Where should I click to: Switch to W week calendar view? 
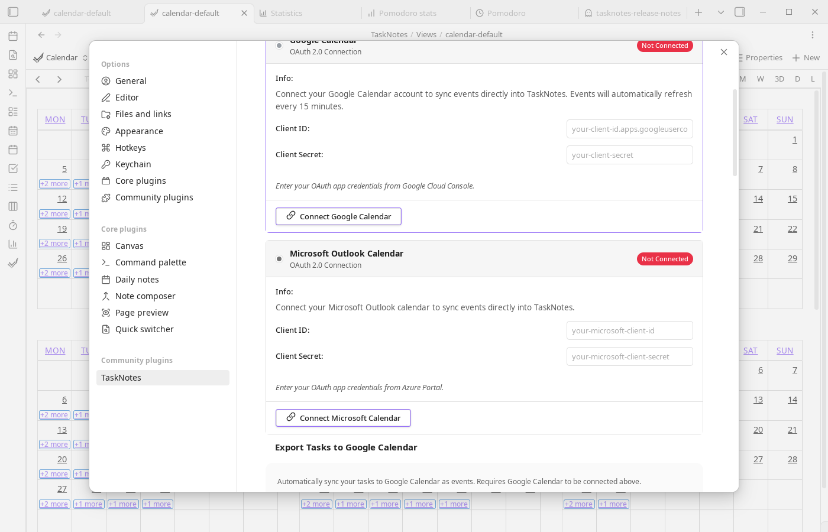[x=761, y=79]
